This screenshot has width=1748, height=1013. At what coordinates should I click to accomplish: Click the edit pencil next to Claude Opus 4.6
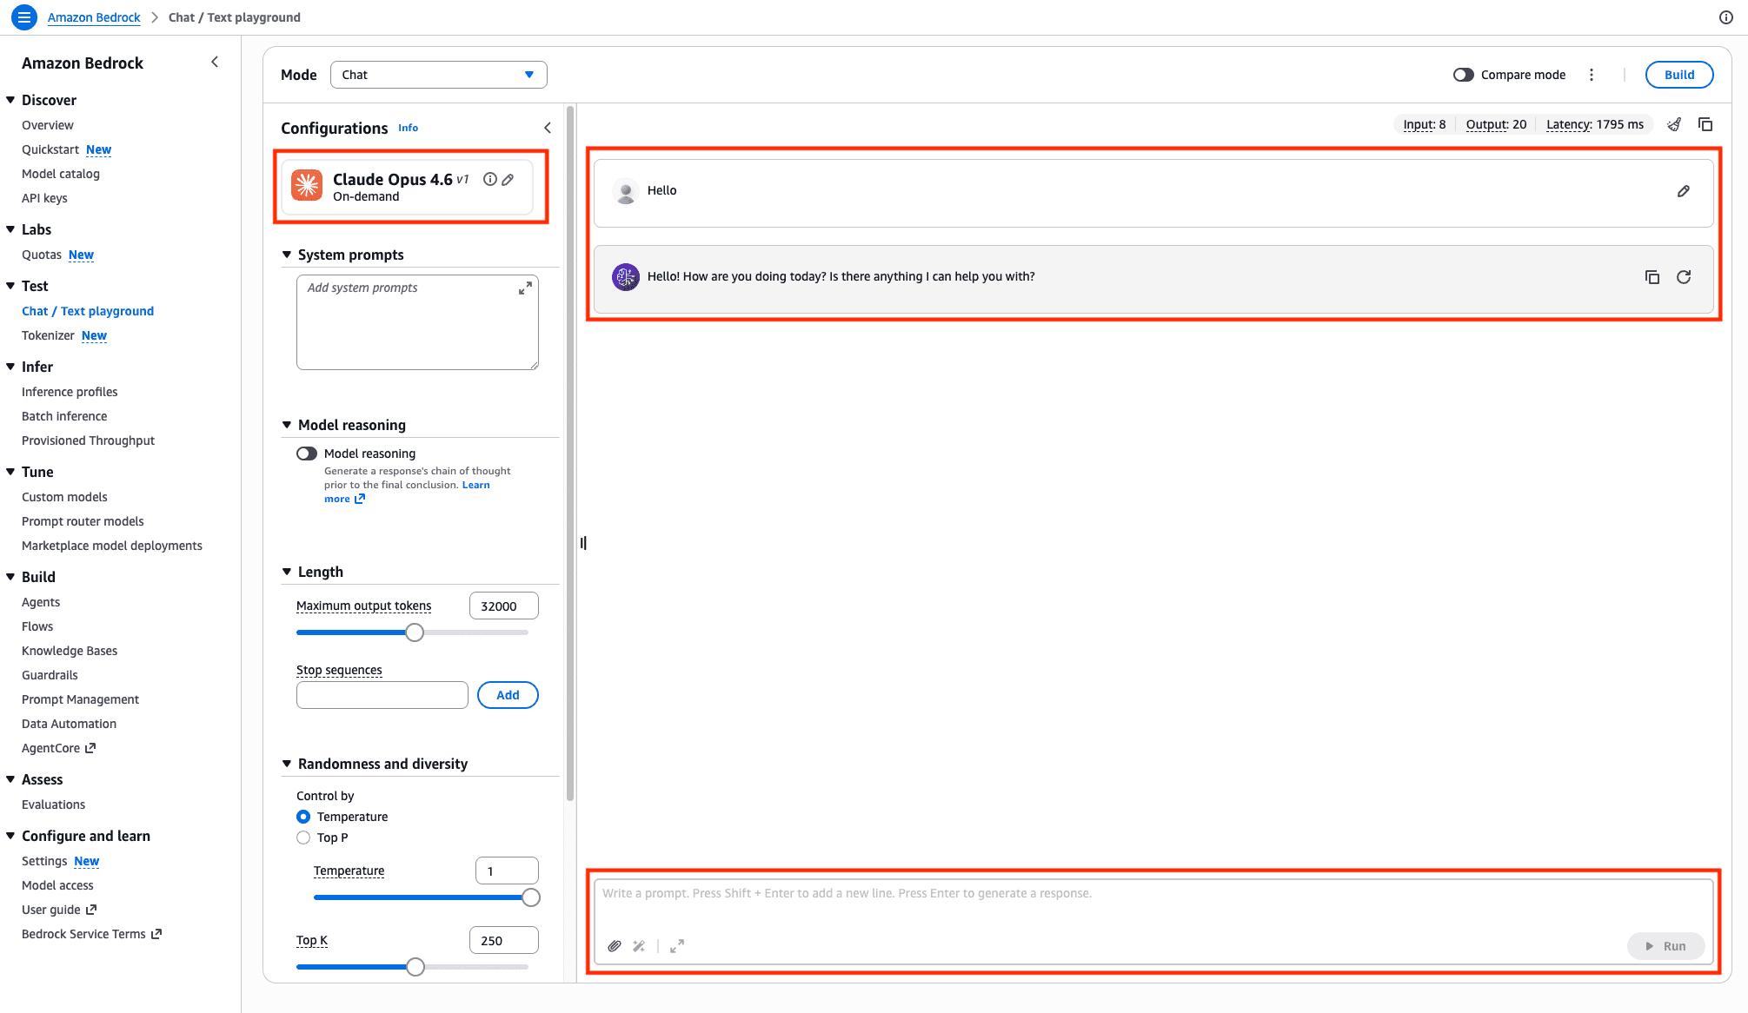(x=508, y=180)
